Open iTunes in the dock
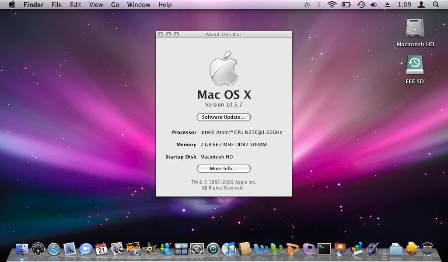Screen dimensions: 448x262 (229, 249)
